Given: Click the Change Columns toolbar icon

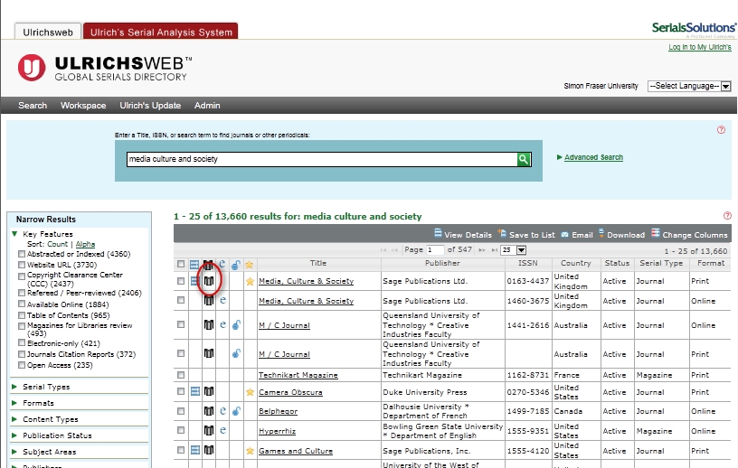Looking at the screenshot, I should 655,233.
